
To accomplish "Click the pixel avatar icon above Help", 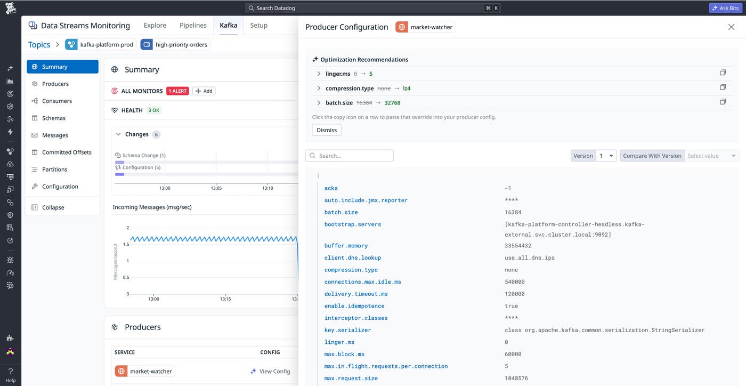I will (10, 352).
